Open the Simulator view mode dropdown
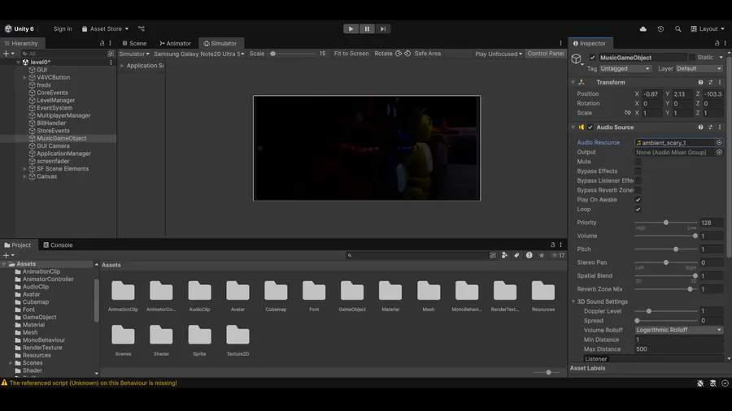The height and width of the screenshot is (411, 732). (x=134, y=54)
